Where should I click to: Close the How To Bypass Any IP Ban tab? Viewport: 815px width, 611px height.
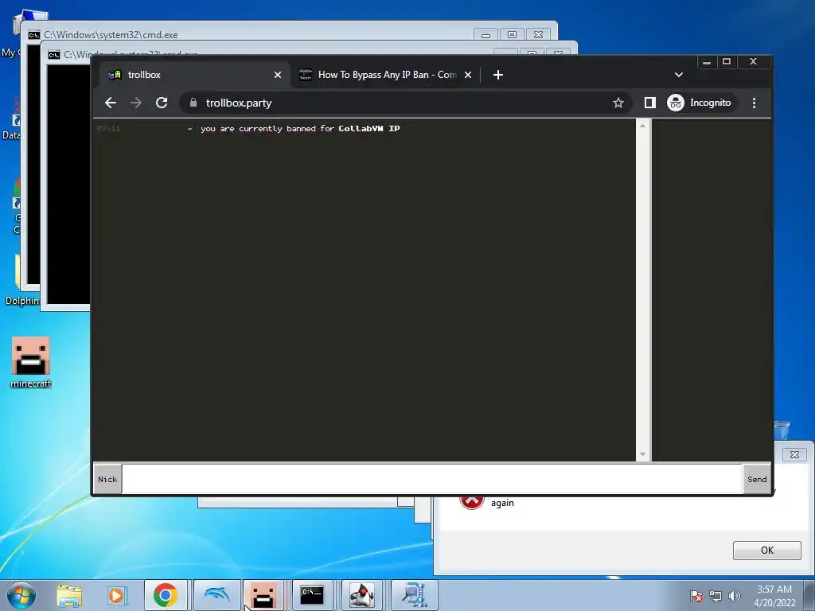click(468, 75)
